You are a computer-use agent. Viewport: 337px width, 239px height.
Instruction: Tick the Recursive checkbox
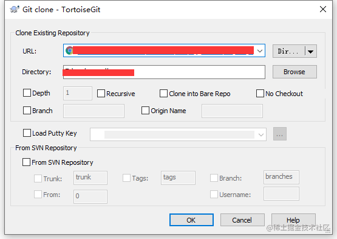tap(101, 94)
